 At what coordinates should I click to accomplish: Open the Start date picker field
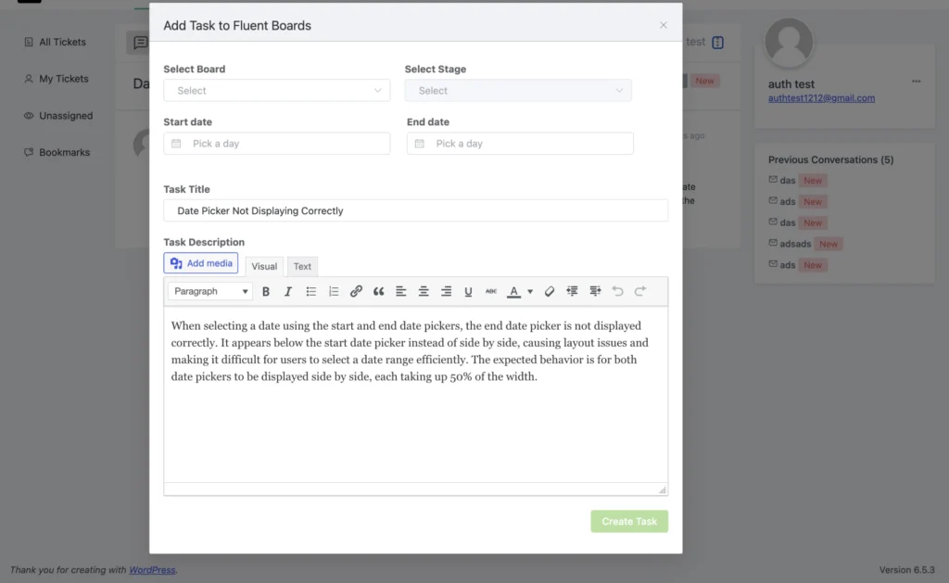[x=276, y=144]
